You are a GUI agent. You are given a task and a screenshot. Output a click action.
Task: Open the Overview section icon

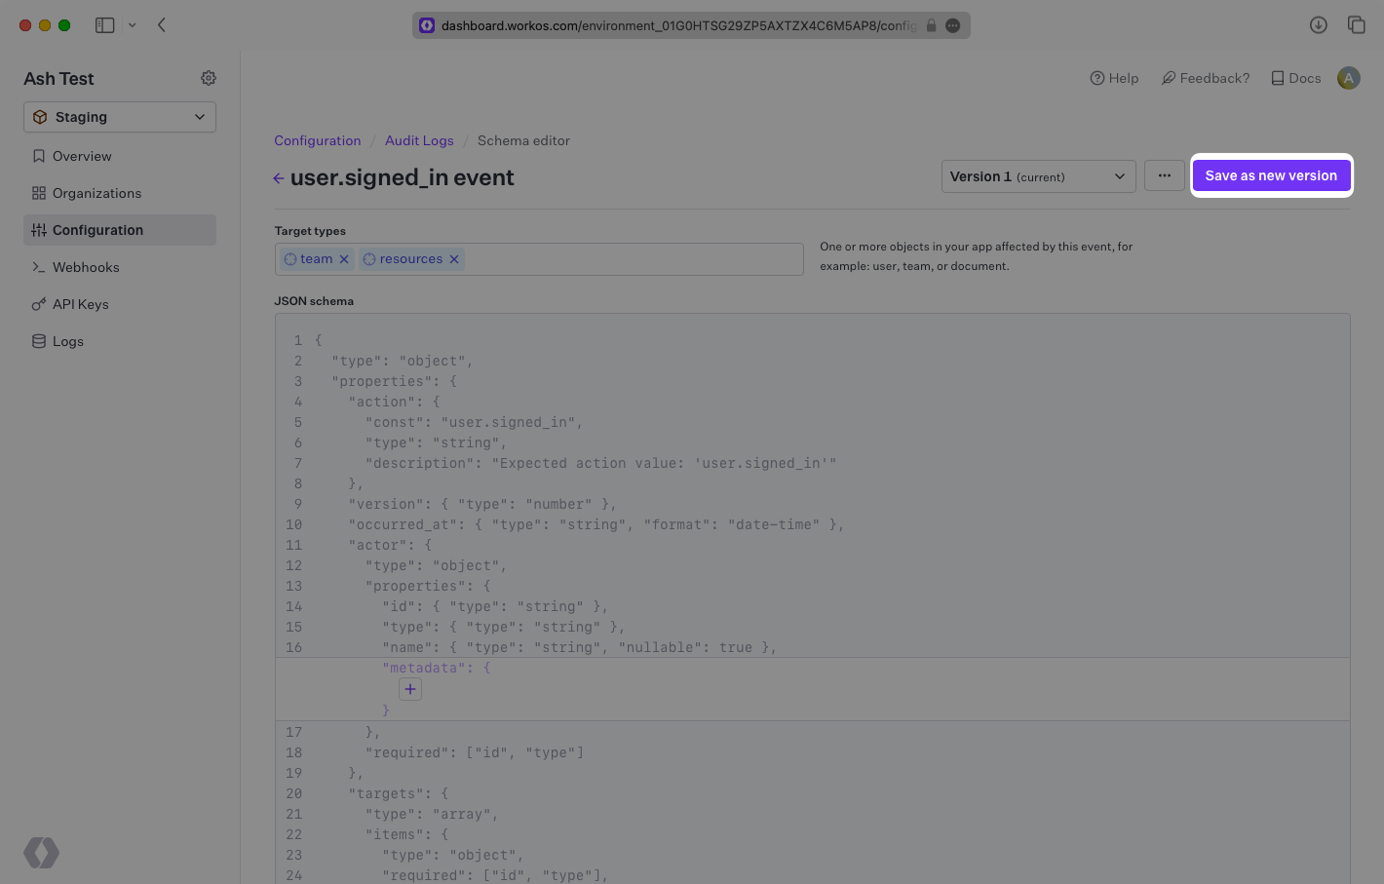click(39, 156)
